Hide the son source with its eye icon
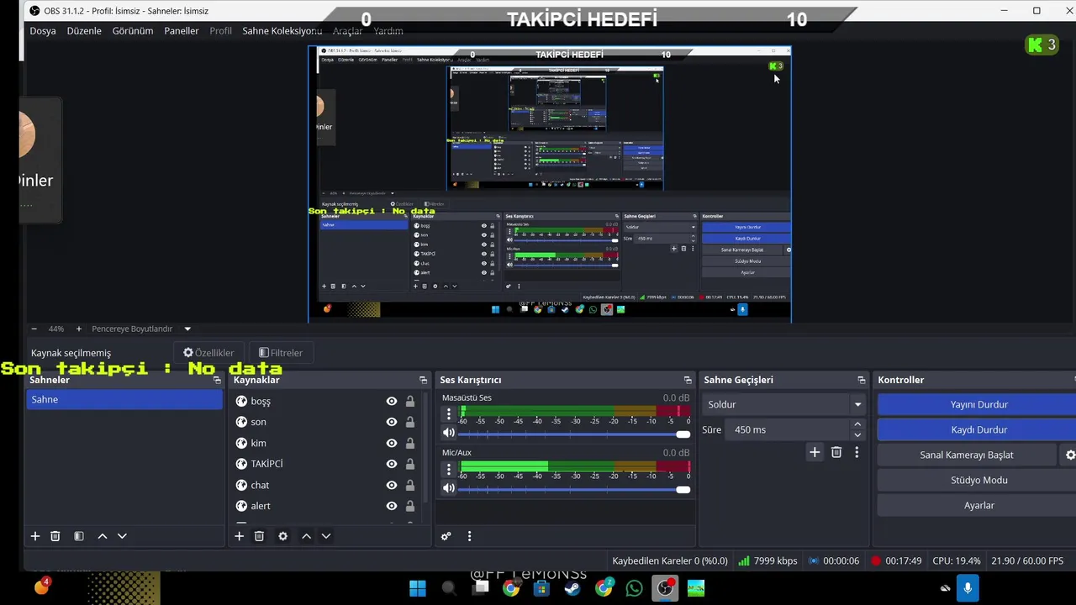 click(x=392, y=422)
